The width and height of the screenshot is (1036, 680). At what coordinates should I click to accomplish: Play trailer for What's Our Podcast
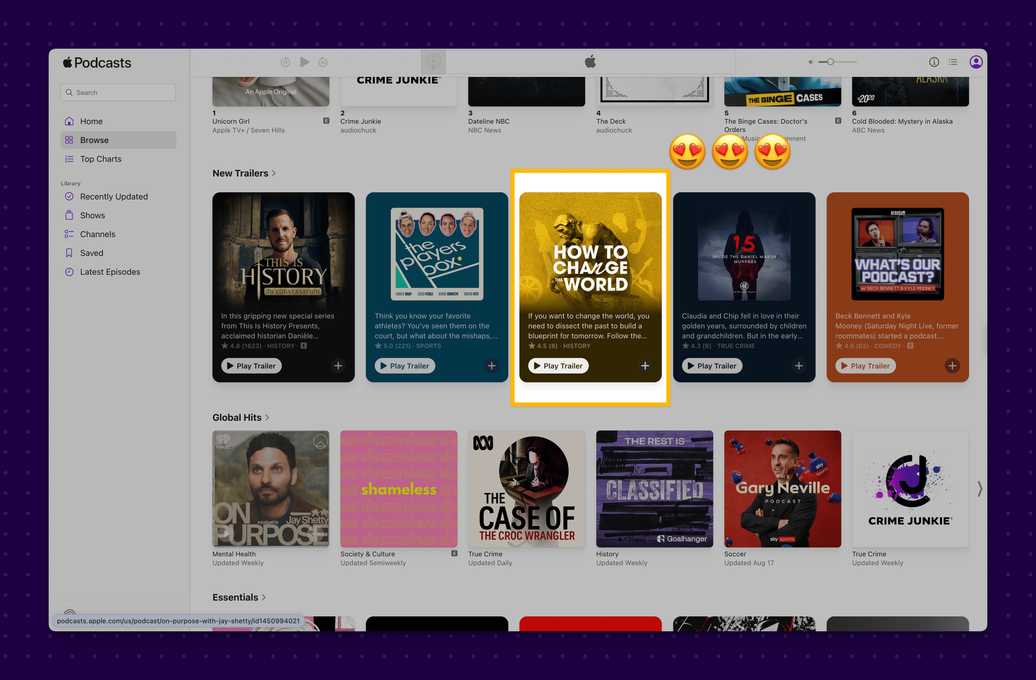pos(865,366)
